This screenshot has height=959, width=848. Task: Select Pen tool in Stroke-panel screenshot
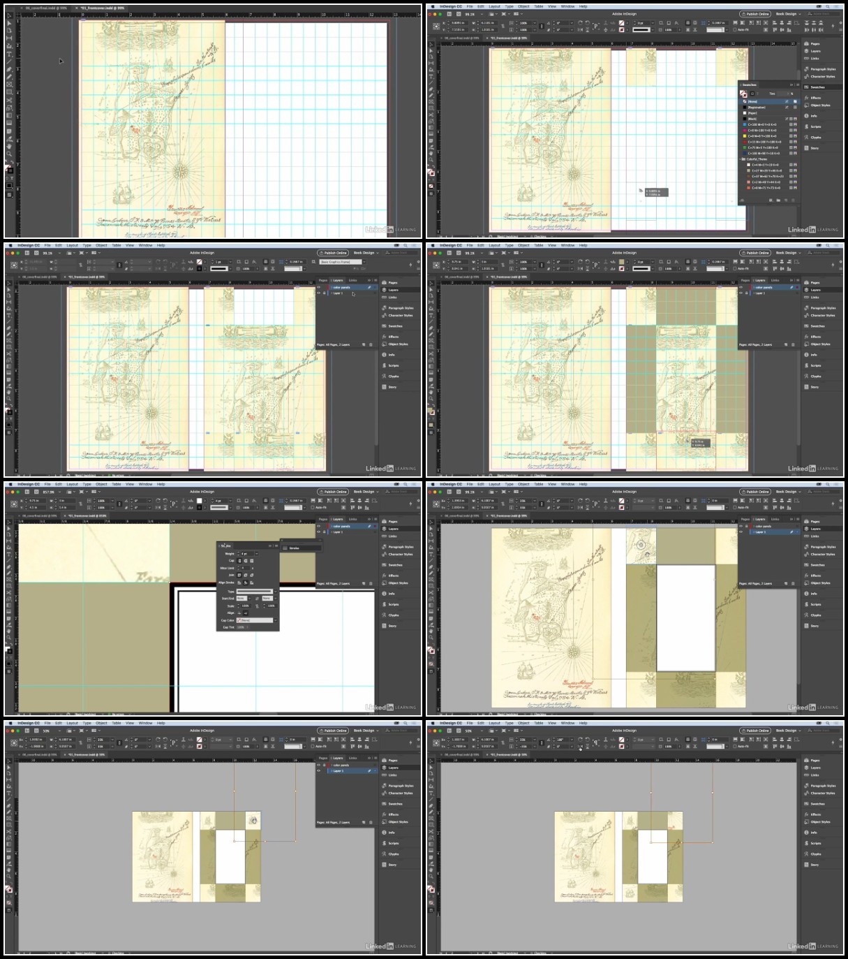[x=9, y=566]
